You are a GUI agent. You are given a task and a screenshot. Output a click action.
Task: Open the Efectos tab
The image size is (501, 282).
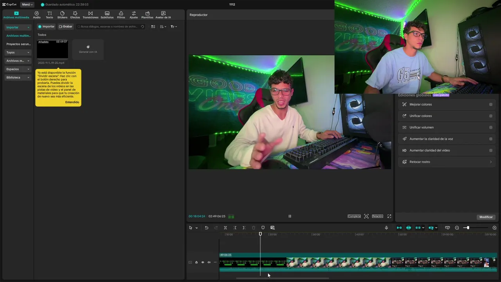coord(75,15)
